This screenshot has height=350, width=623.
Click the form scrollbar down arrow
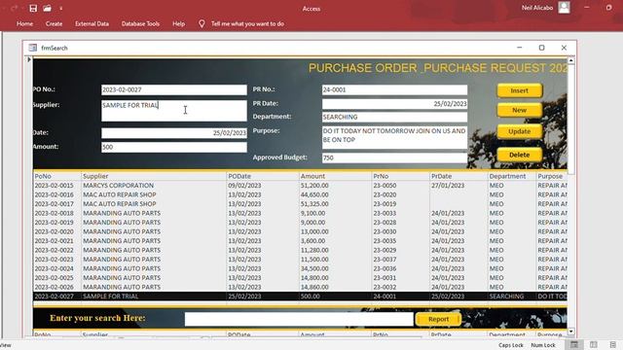[571, 332]
